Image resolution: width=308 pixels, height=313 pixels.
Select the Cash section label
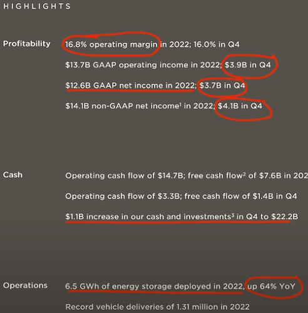13,175
